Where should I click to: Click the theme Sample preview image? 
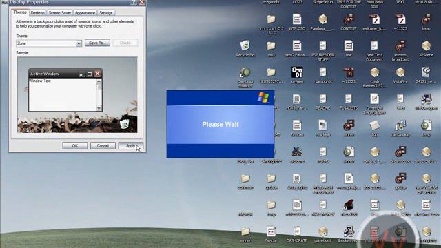tap(77, 95)
